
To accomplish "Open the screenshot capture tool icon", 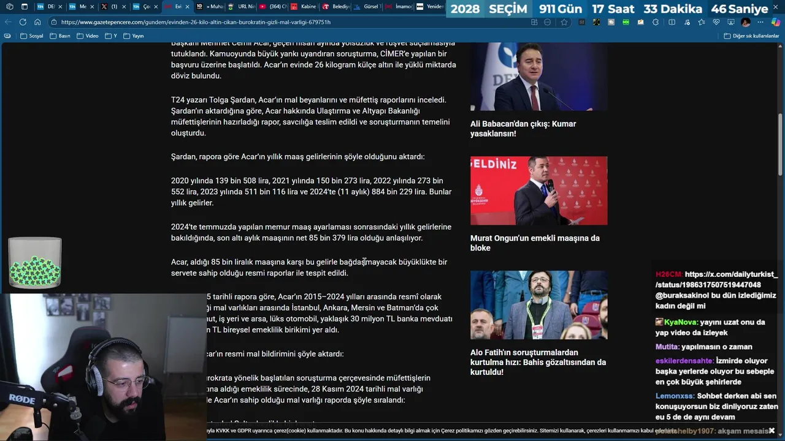I will (x=730, y=22).
